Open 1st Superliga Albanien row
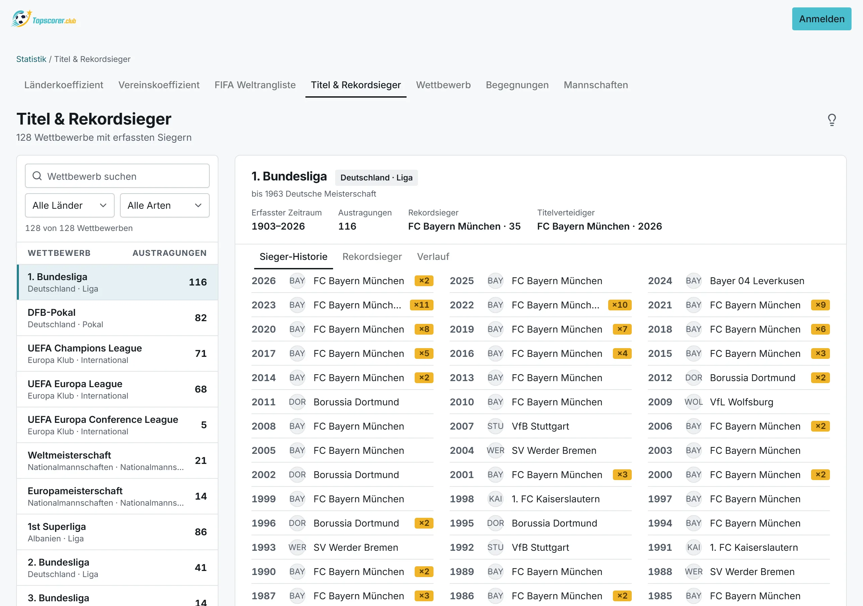The height and width of the screenshot is (606, 863). point(117,532)
